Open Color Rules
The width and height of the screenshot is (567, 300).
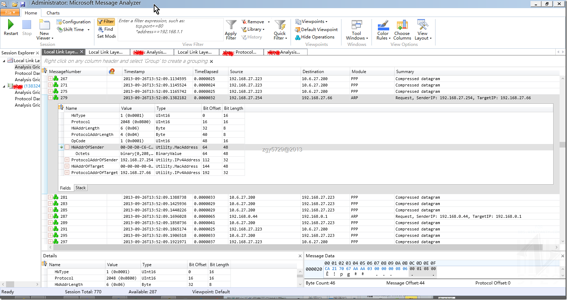click(383, 30)
